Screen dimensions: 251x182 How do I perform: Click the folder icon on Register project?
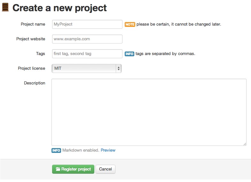tap(58, 169)
